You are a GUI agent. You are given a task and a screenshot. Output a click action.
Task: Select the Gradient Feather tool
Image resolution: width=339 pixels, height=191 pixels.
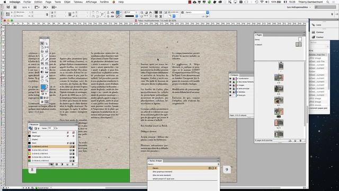[47, 72]
